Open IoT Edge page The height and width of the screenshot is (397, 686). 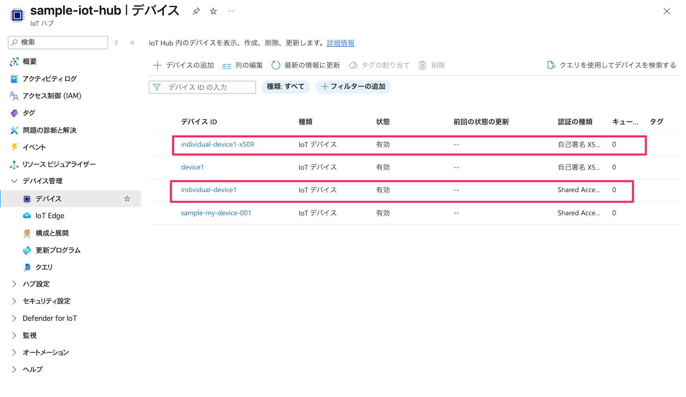50,215
